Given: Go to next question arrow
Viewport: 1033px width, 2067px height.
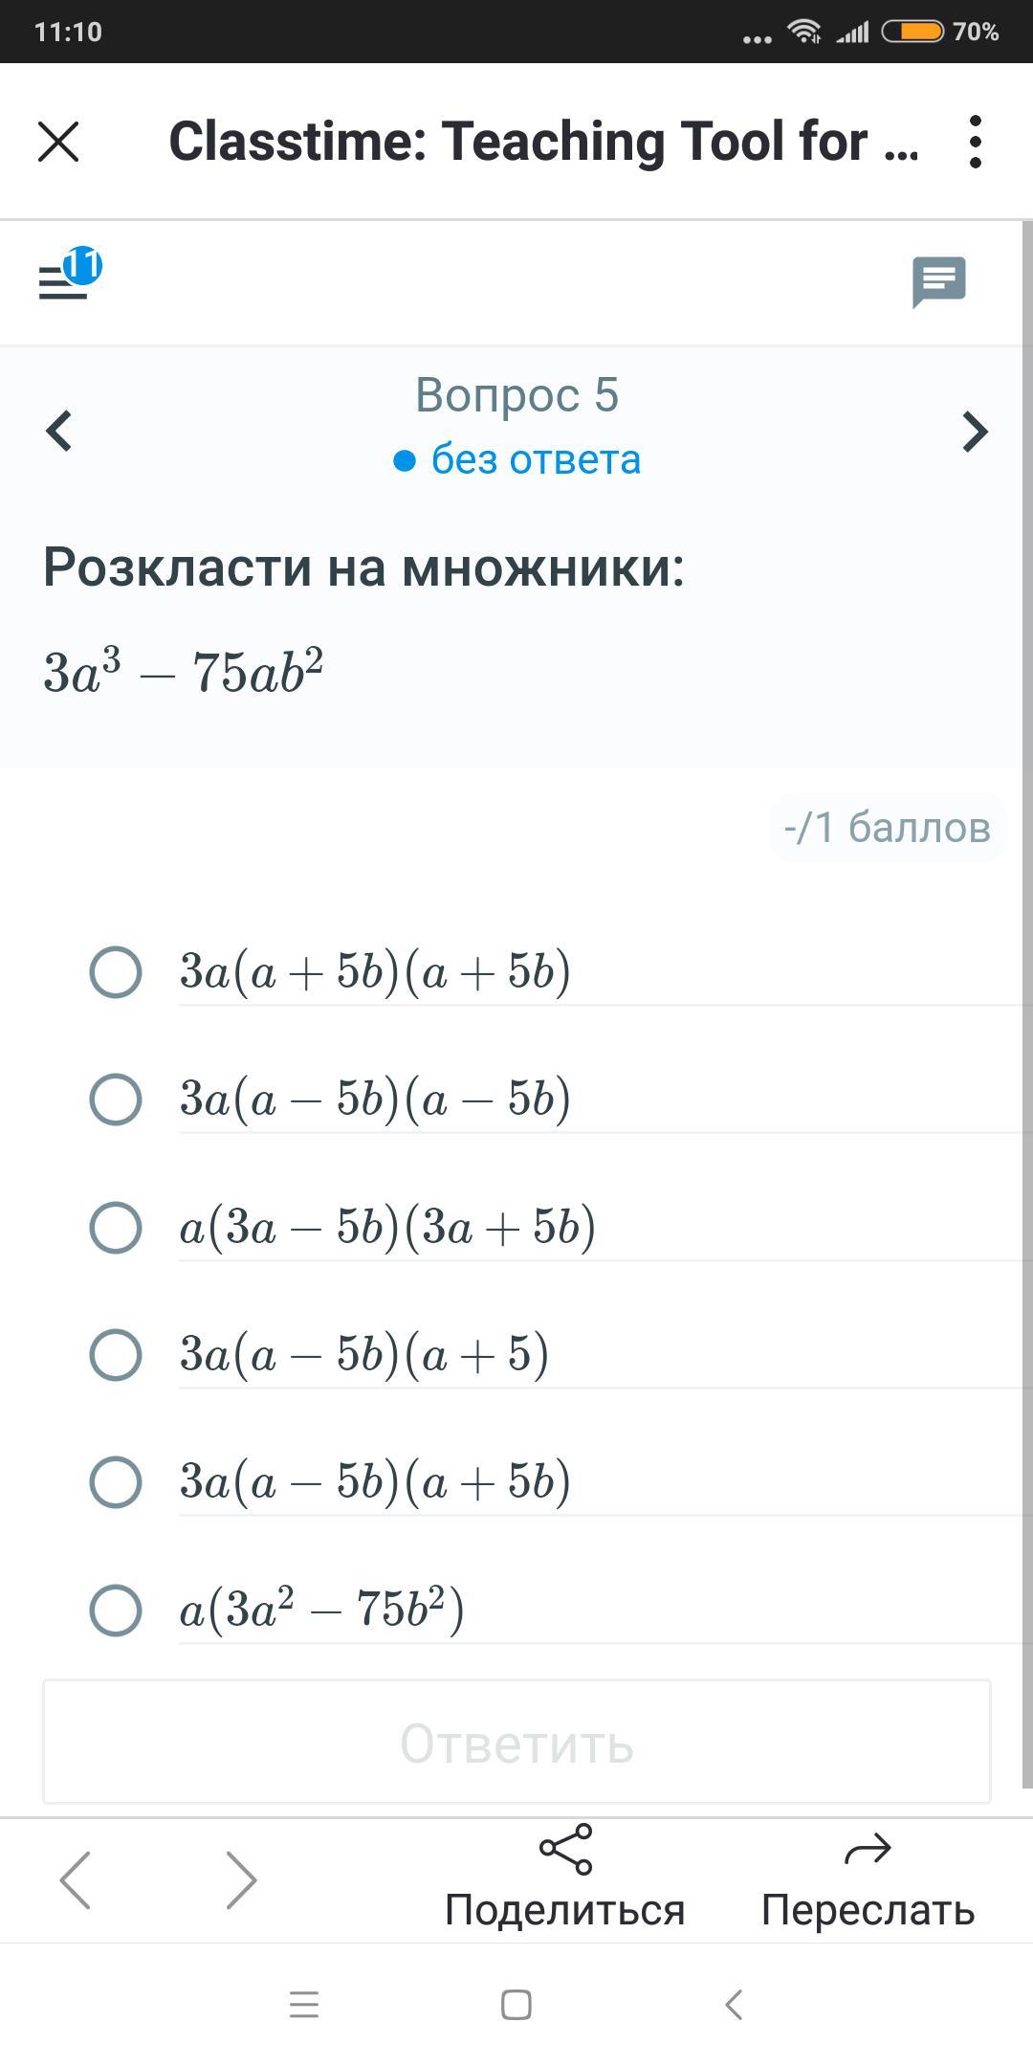Looking at the screenshot, I should point(974,431).
